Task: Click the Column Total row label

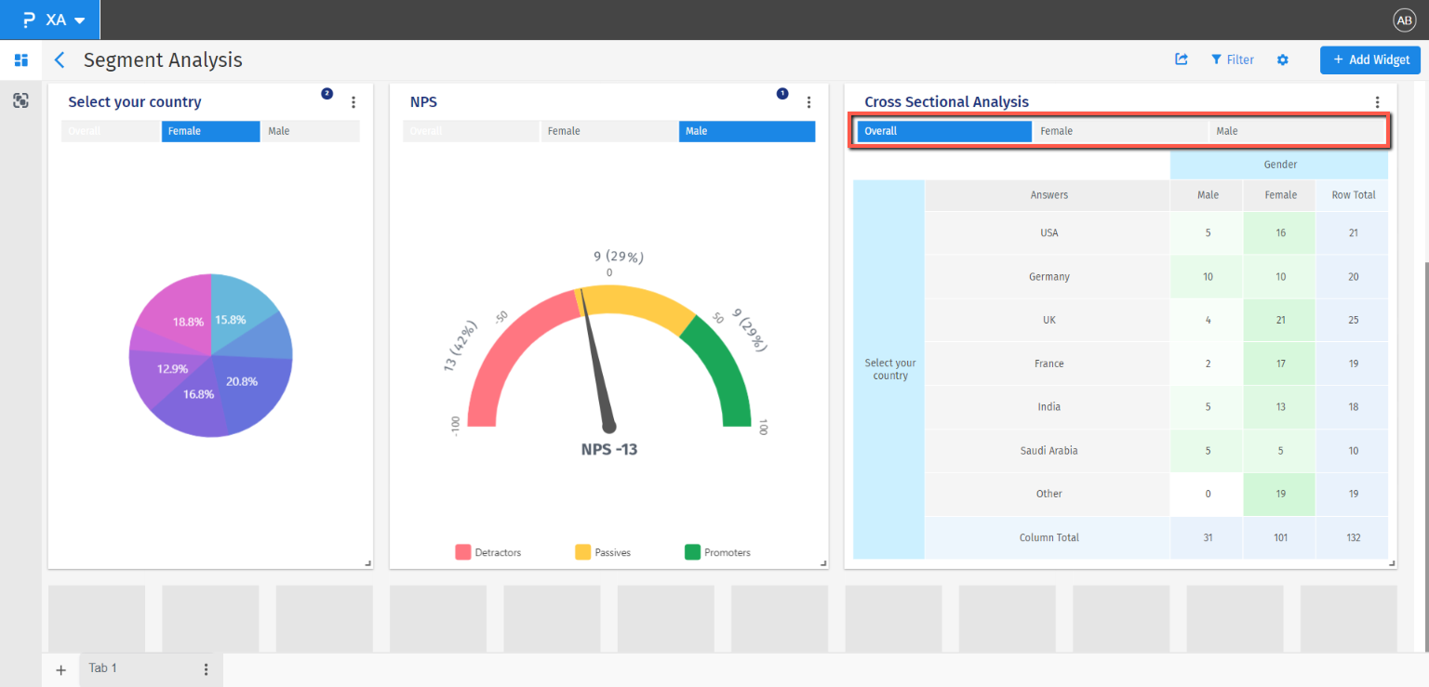Action: pos(1048,537)
